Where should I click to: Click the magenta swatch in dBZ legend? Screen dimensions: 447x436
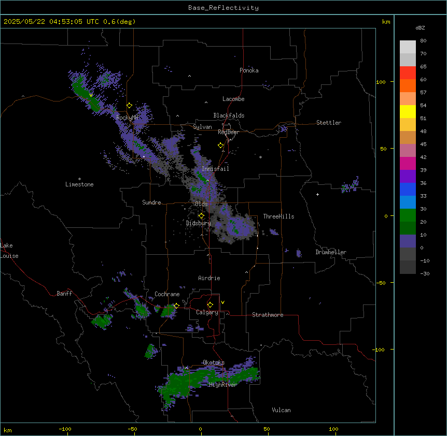coord(408,163)
